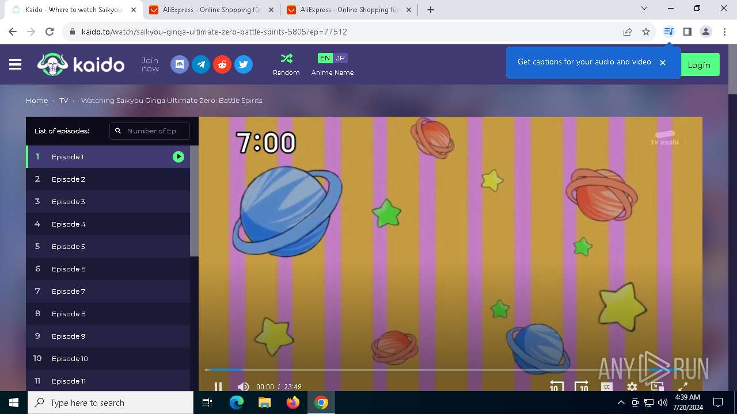Image resolution: width=737 pixels, height=414 pixels.
Task: Launch Microsoft Edge from taskbar
Action: (x=237, y=402)
